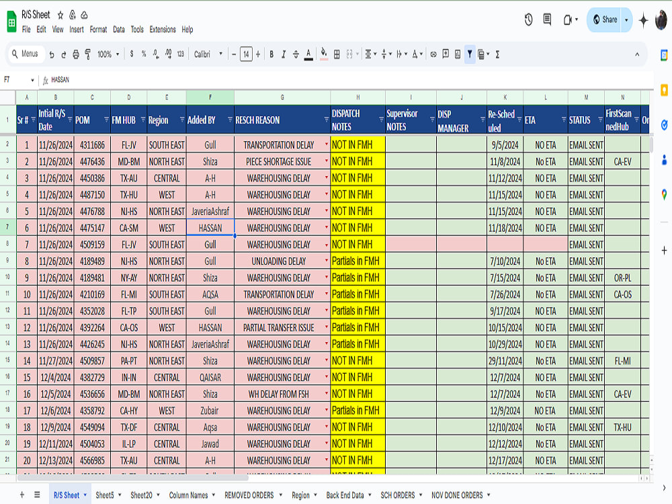The height and width of the screenshot is (504, 672).
Task: Open vertical align options
Action: pyautogui.click(x=386, y=54)
